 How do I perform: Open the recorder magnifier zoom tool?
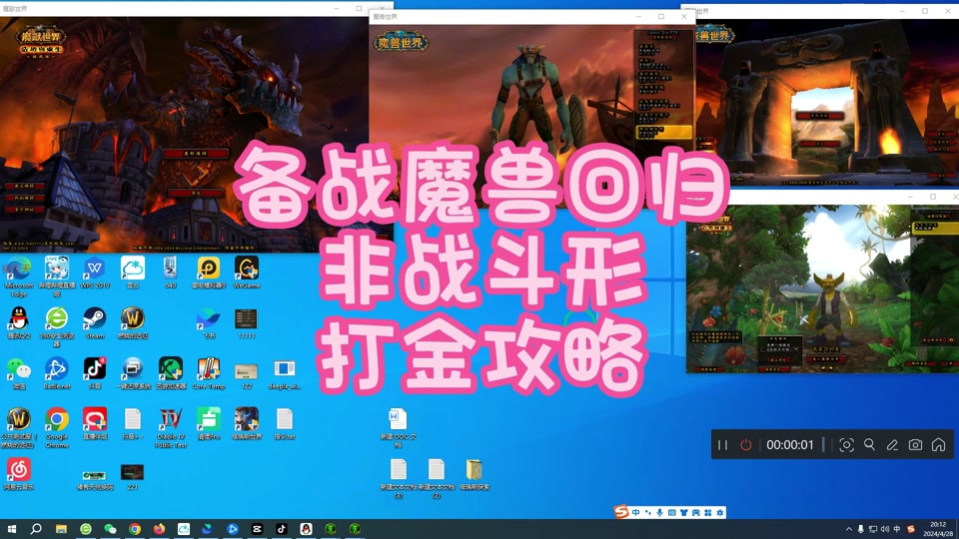pos(869,445)
